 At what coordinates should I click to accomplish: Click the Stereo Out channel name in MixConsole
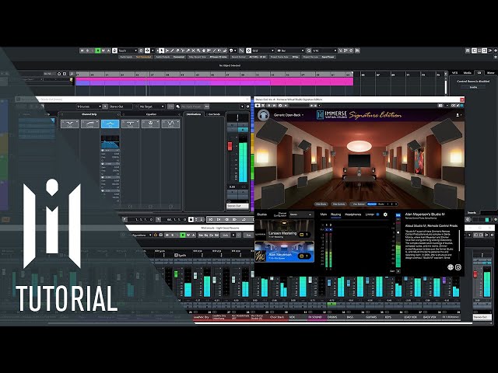tap(482, 317)
